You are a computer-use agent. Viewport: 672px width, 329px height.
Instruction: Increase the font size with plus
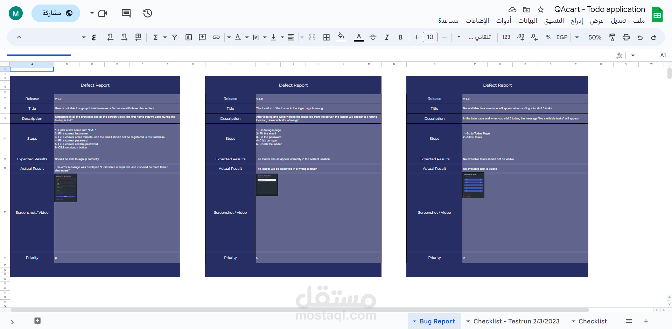click(416, 37)
